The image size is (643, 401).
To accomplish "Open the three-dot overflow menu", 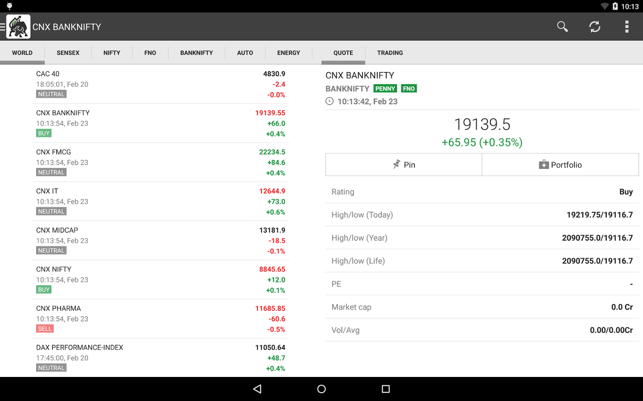I will (627, 27).
